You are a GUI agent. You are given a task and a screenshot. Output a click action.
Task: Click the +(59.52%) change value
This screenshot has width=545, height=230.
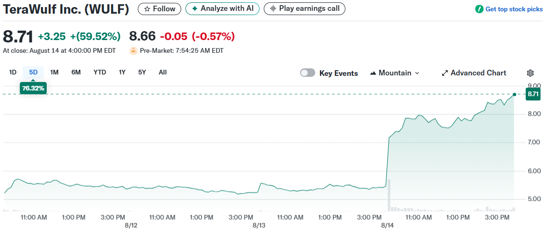[95, 36]
